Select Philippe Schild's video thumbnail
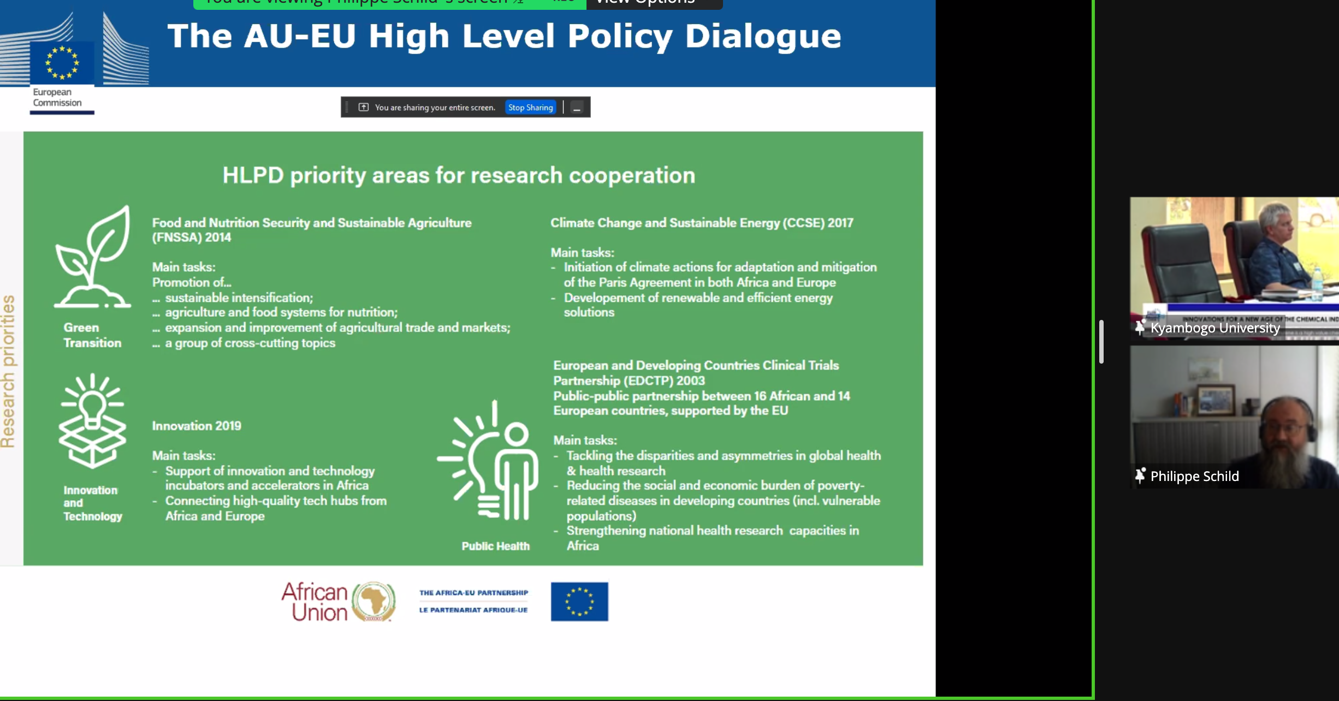The image size is (1339, 701). click(x=1234, y=417)
